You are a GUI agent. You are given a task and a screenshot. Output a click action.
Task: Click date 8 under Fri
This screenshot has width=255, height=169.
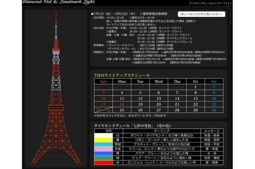click(x=195, y=93)
